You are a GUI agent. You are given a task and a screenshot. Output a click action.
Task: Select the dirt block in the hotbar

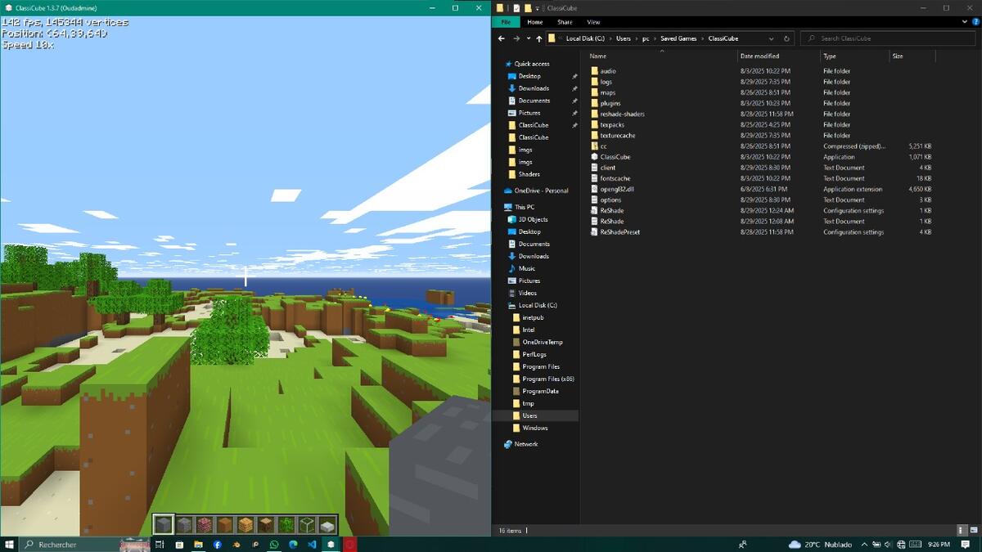[x=225, y=524]
